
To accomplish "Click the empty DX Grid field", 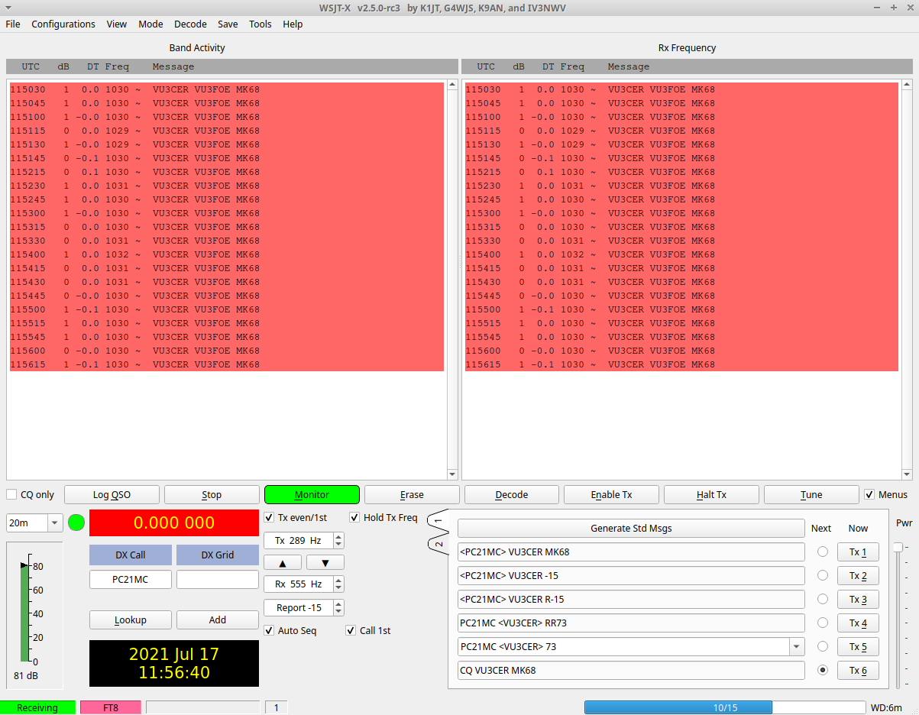I will (x=218, y=580).
